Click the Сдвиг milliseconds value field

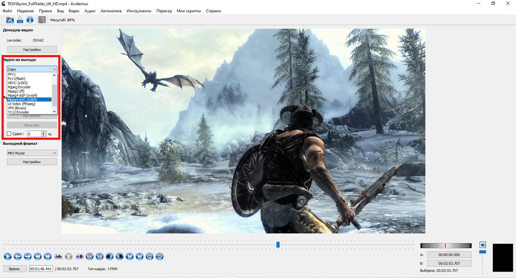(34, 134)
